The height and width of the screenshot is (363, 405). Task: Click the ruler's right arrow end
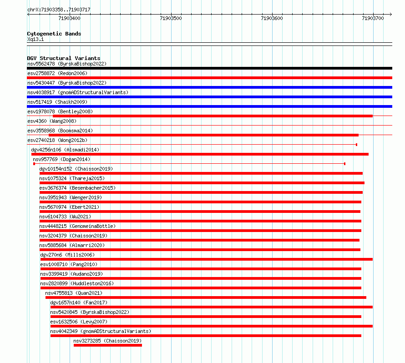tap(391, 14)
